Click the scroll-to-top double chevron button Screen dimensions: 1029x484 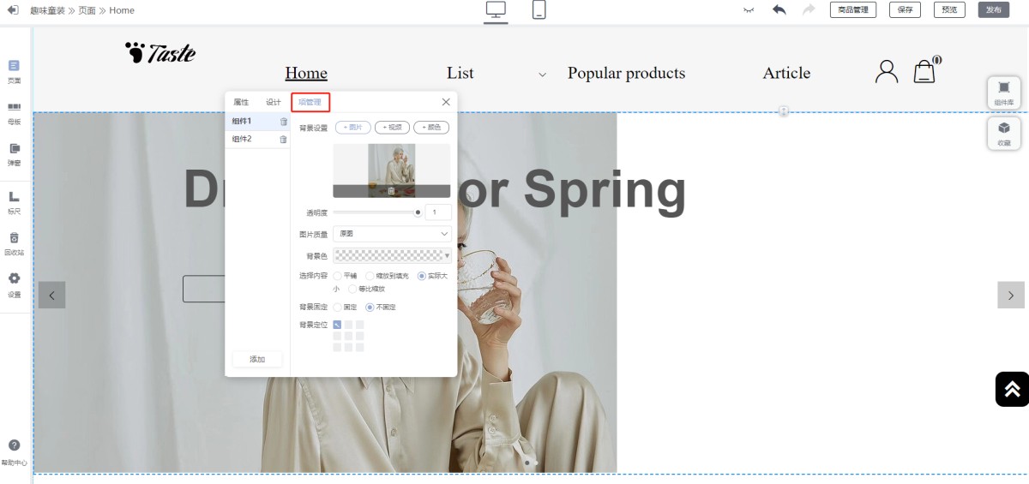[1012, 389]
